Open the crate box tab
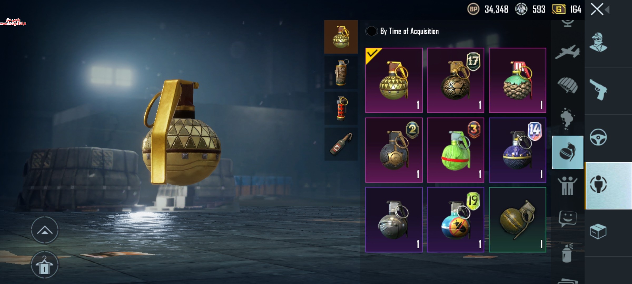 point(598,231)
